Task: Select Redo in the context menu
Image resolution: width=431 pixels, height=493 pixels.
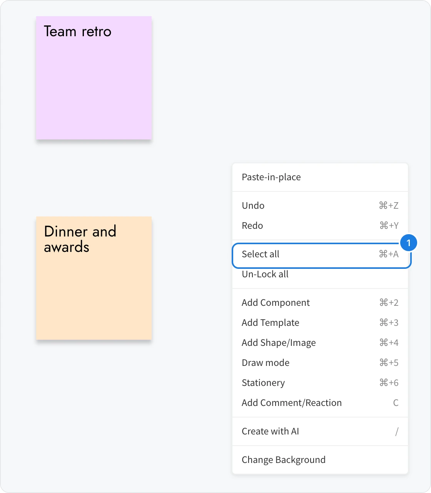Action: click(320, 226)
